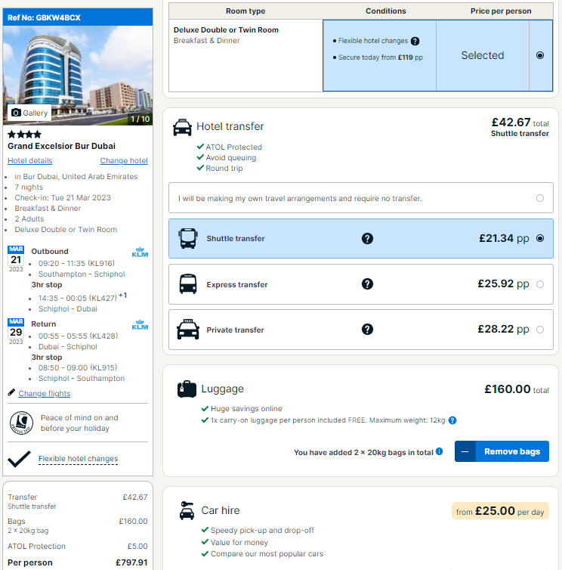Select the Express transfer radio button
562x570 pixels.
(540, 284)
